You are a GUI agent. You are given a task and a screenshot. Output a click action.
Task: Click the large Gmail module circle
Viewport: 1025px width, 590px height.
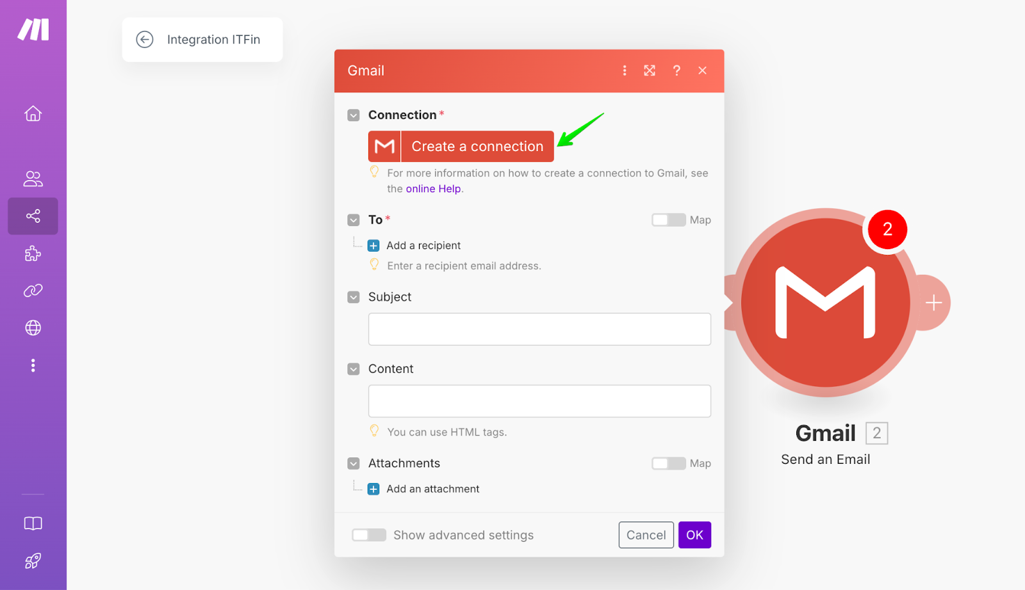click(x=825, y=302)
